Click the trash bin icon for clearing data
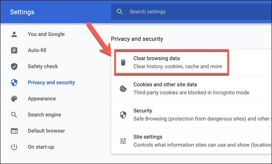272x164 pixels. pos(123,62)
